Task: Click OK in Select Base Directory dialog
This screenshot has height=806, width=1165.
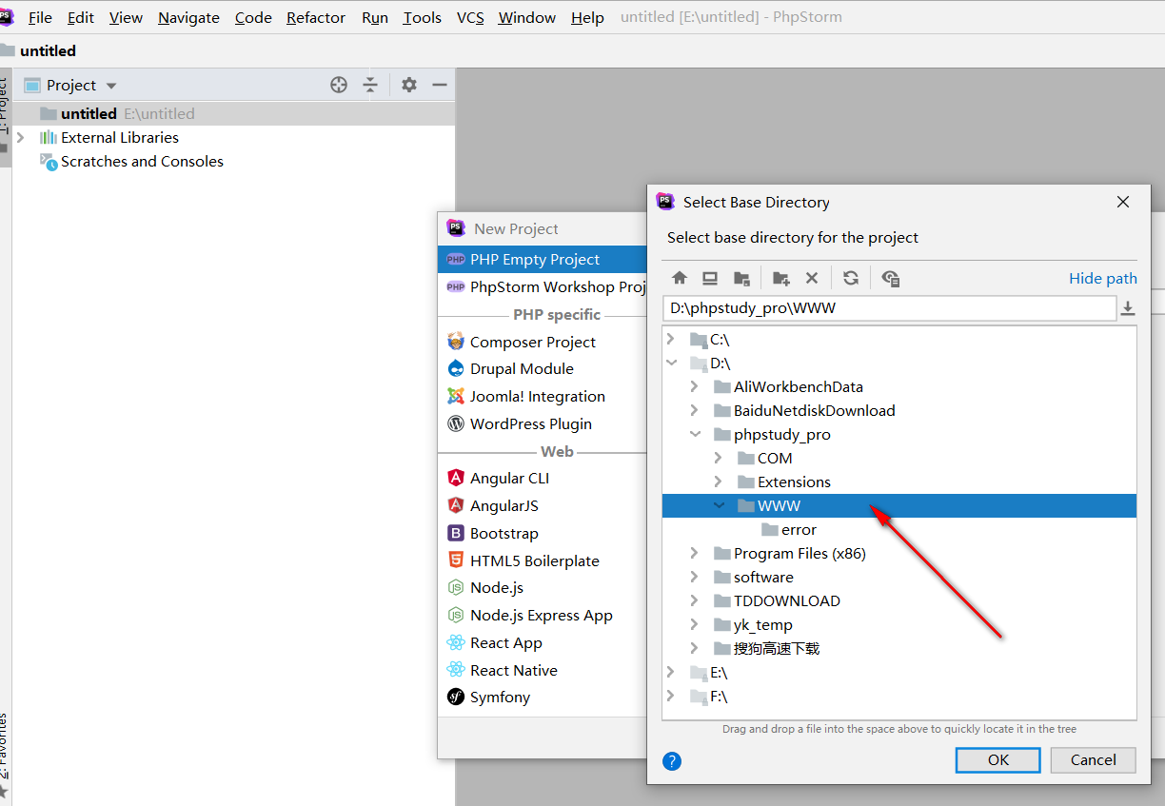Action: tap(998, 759)
